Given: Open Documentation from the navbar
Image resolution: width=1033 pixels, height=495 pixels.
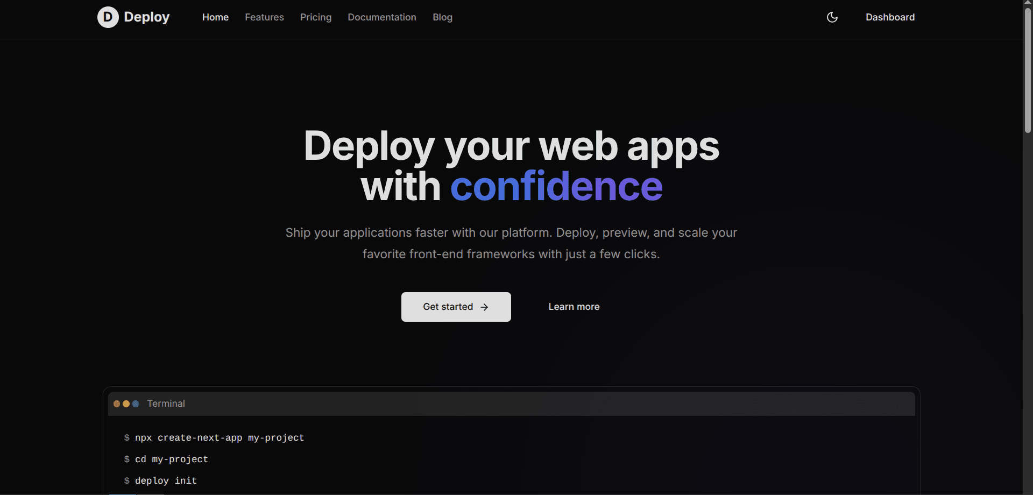Looking at the screenshot, I should pyautogui.click(x=381, y=17).
